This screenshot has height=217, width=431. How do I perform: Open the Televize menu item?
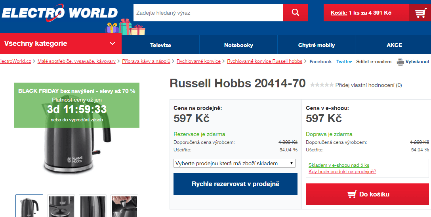pos(160,45)
